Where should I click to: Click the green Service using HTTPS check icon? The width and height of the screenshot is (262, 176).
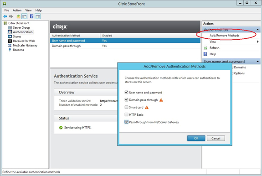[61, 128]
